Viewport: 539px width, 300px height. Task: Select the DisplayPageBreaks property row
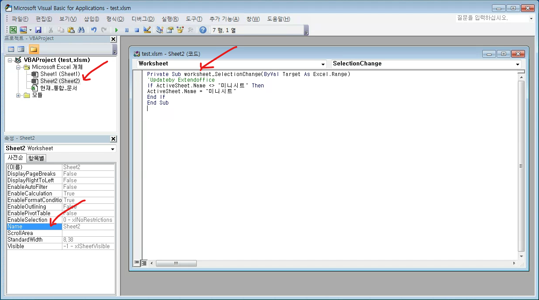(60, 173)
